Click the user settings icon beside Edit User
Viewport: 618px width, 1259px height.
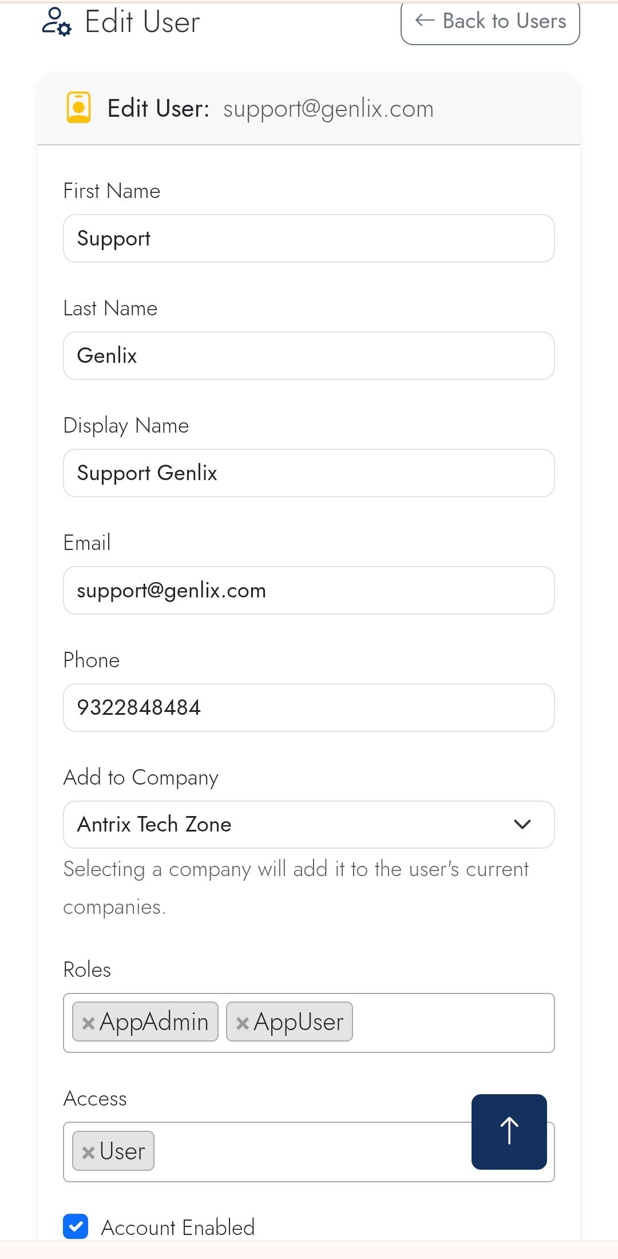click(57, 22)
